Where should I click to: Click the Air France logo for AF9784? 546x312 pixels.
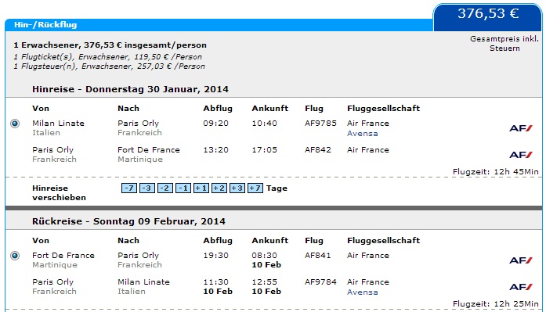click(x=521, y=287)
